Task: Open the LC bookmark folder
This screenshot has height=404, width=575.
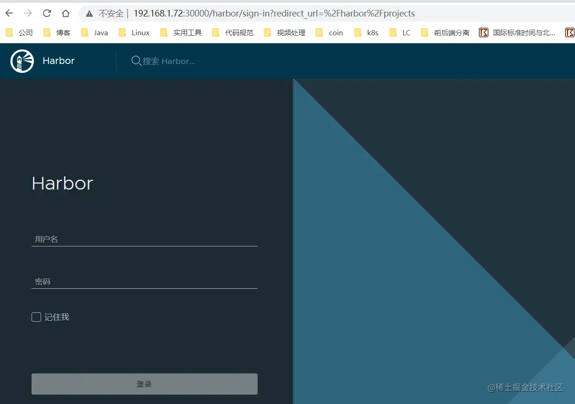Action: (400, 32)
